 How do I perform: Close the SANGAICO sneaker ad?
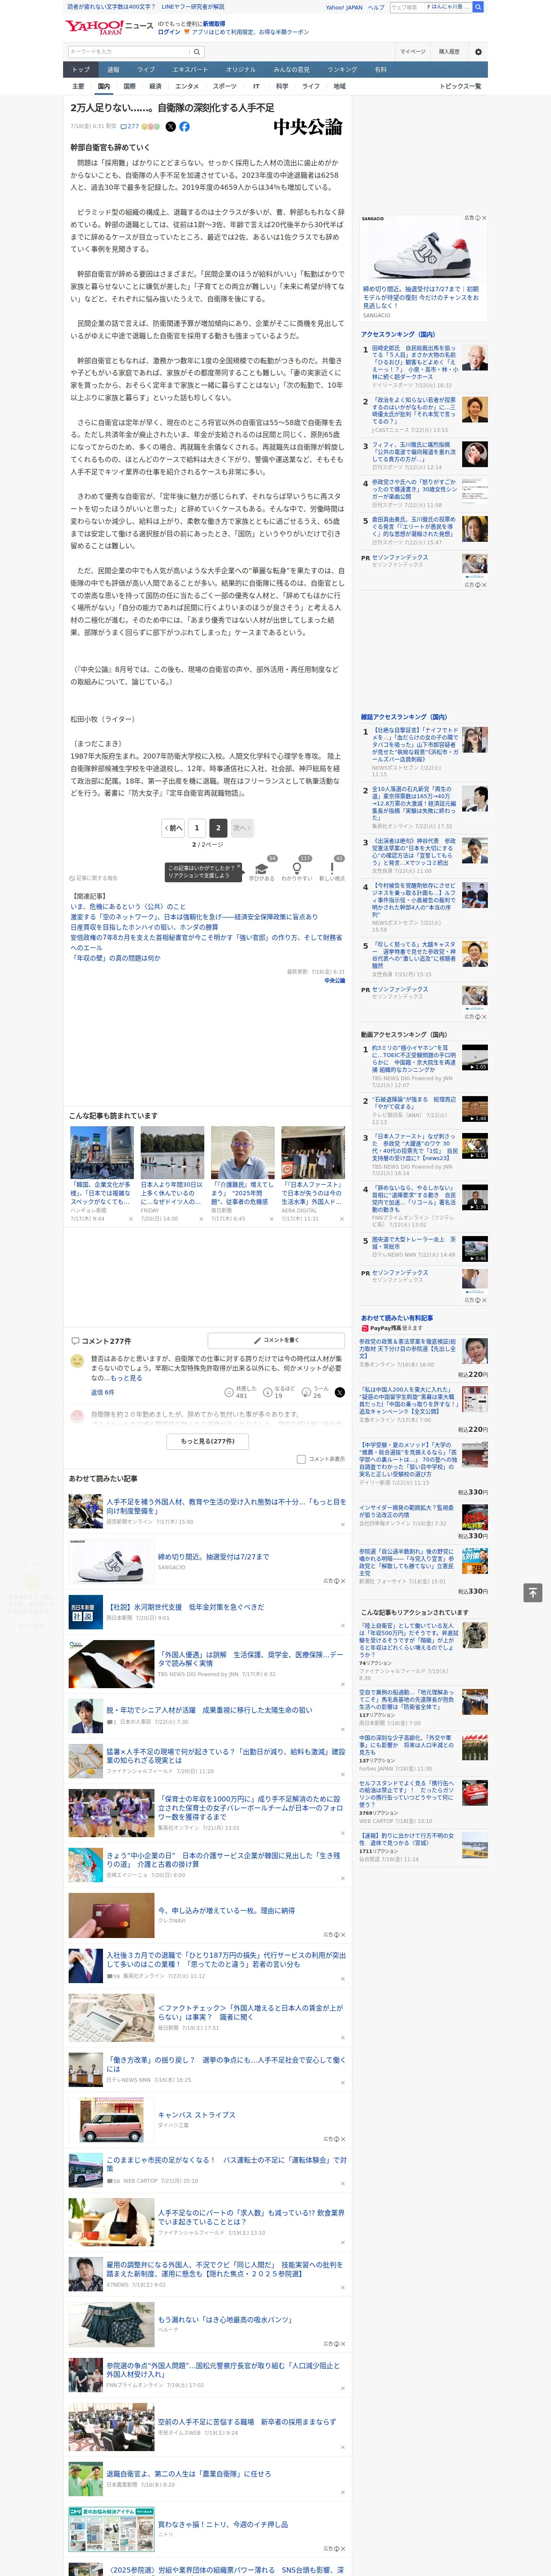[484, 218]
